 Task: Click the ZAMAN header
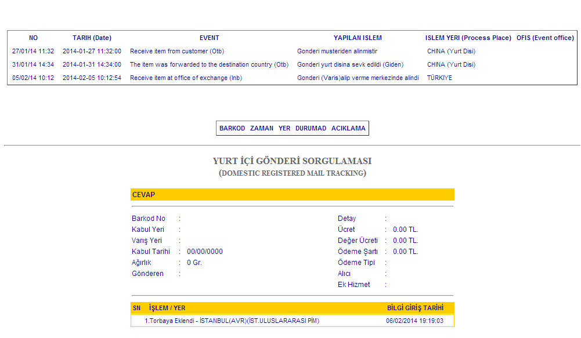click(262, 128)
